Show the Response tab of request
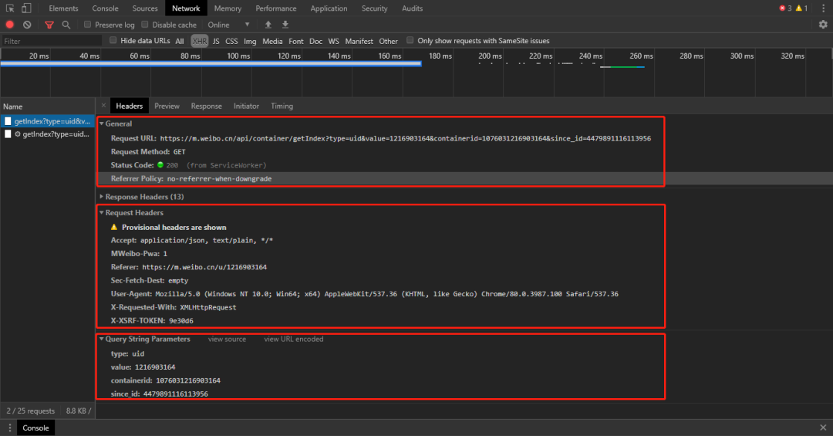Screen dimensions: 833x436 [x=206, y=106]
